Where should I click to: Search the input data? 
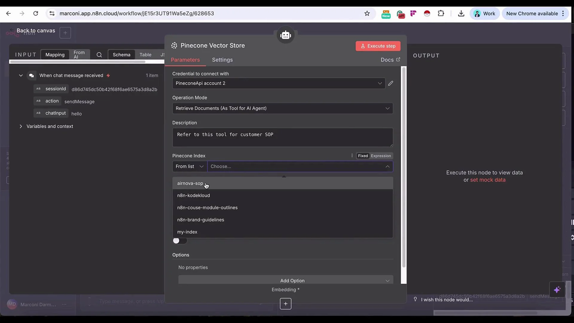coord(99,55)
